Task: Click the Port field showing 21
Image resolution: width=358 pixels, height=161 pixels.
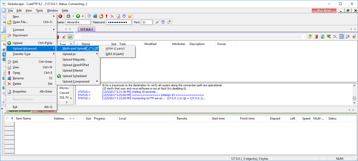Action: click(147, 22)
